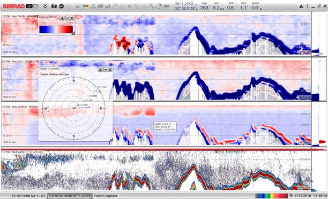Click the W marker on the compass
Screen dimensions: 328x199
46,108
